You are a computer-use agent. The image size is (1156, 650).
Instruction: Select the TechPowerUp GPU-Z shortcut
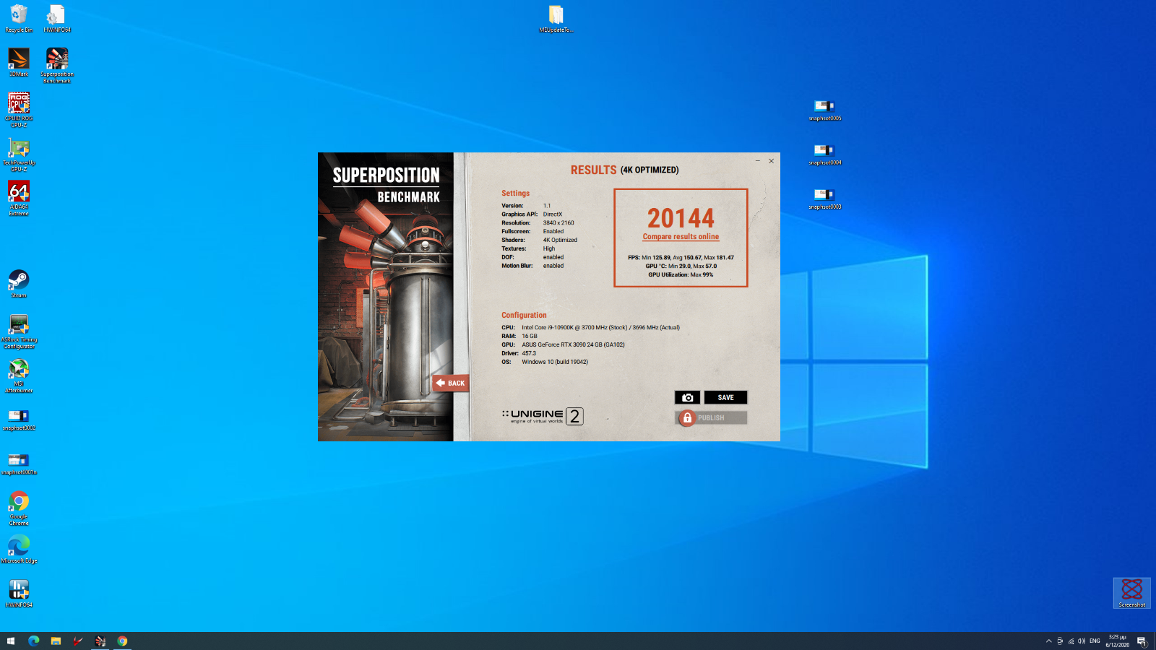19,155
